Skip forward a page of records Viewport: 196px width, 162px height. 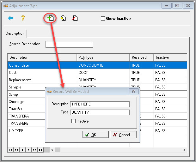click(34, 150)
